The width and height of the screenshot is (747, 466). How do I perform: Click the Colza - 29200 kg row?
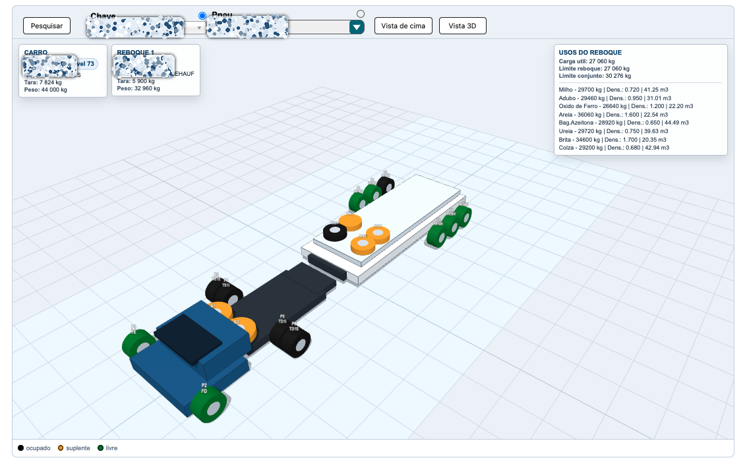click(x=614, y=148)
